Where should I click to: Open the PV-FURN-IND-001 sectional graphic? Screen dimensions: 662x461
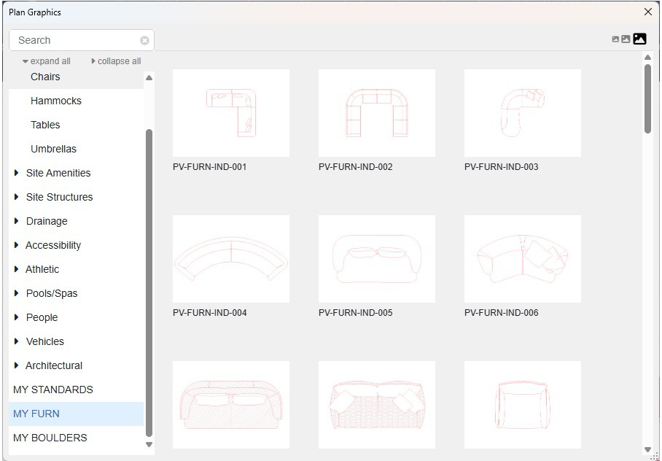pyautogui.click(x=230, y=112)
